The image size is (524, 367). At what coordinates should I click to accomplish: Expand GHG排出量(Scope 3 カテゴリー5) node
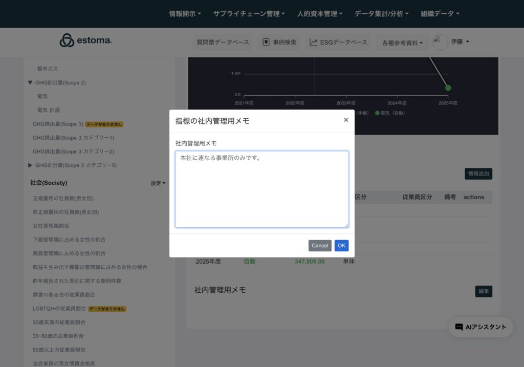(30, 165)
